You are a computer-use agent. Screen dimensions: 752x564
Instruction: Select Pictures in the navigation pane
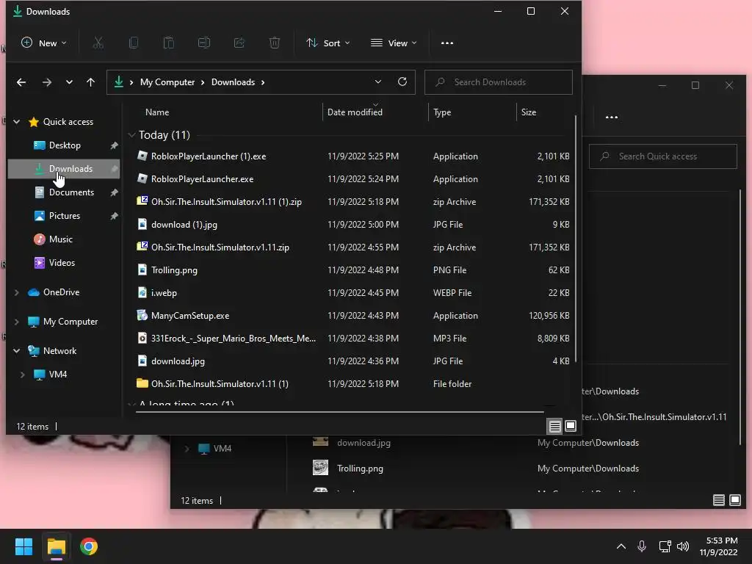[x=65, y=216]
